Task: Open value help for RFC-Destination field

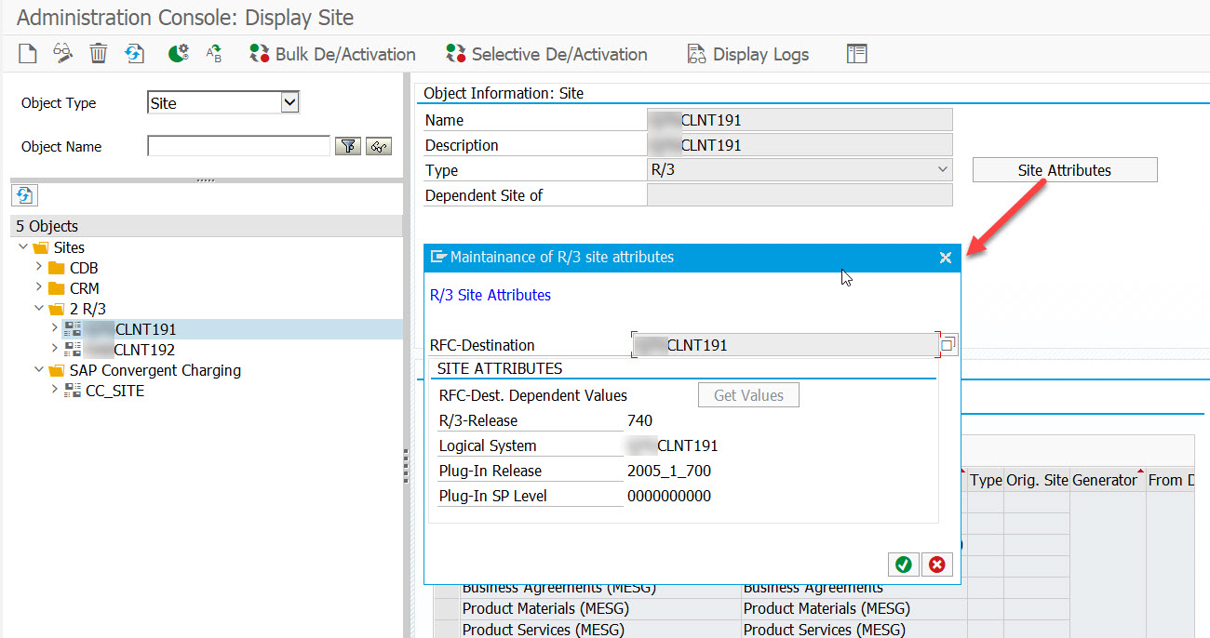Action: pos(948,344)
